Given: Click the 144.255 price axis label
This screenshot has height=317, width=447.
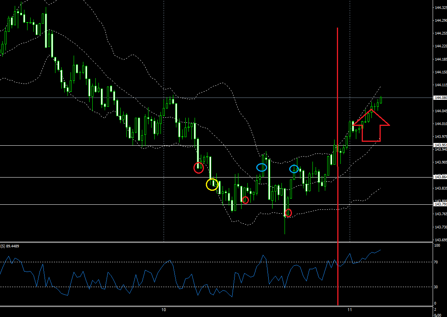Looking at the screenshot, I should pos(441,33).
